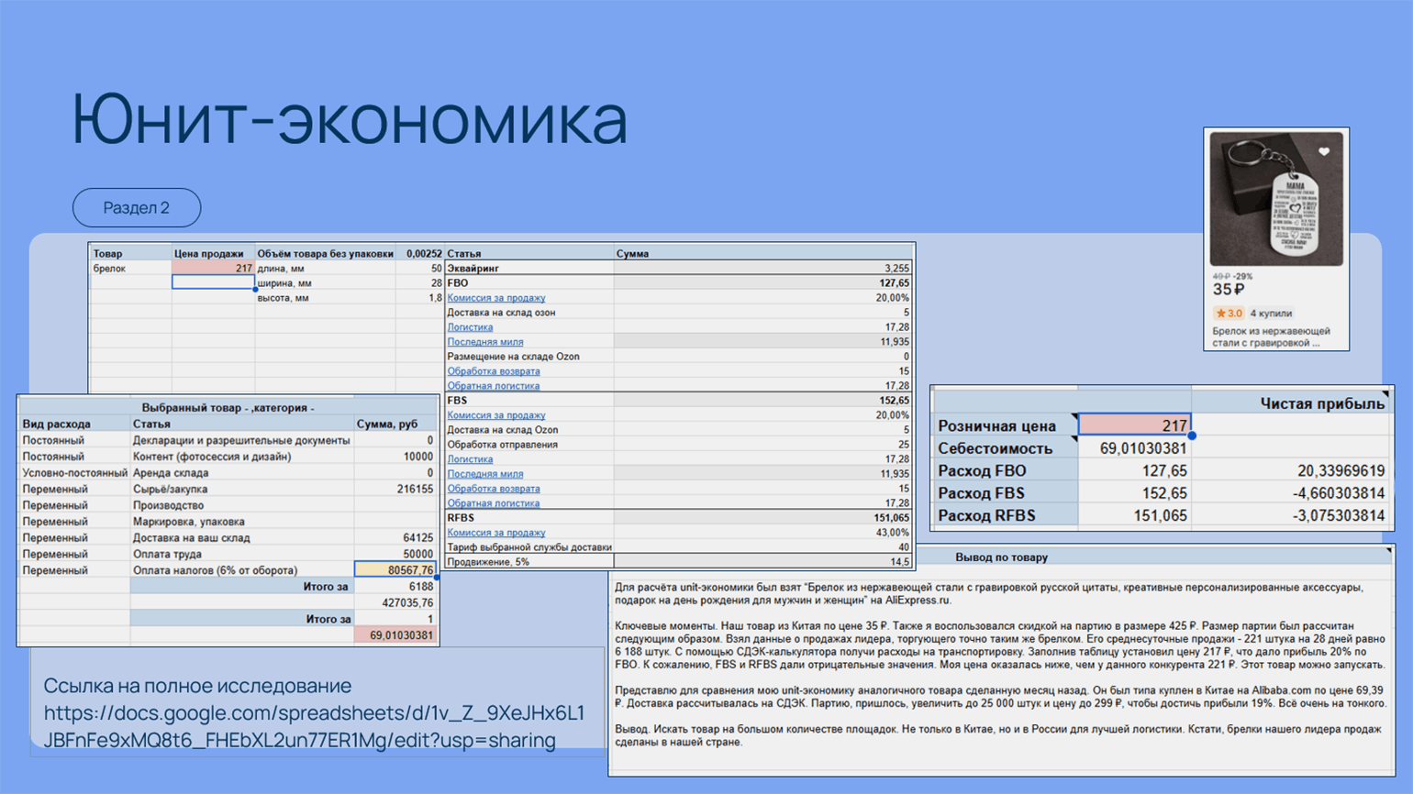Viewport: 1413px width, 794px height.
Task: Open Комиссия за продажу link under RFBS
Action: (495, 533)
